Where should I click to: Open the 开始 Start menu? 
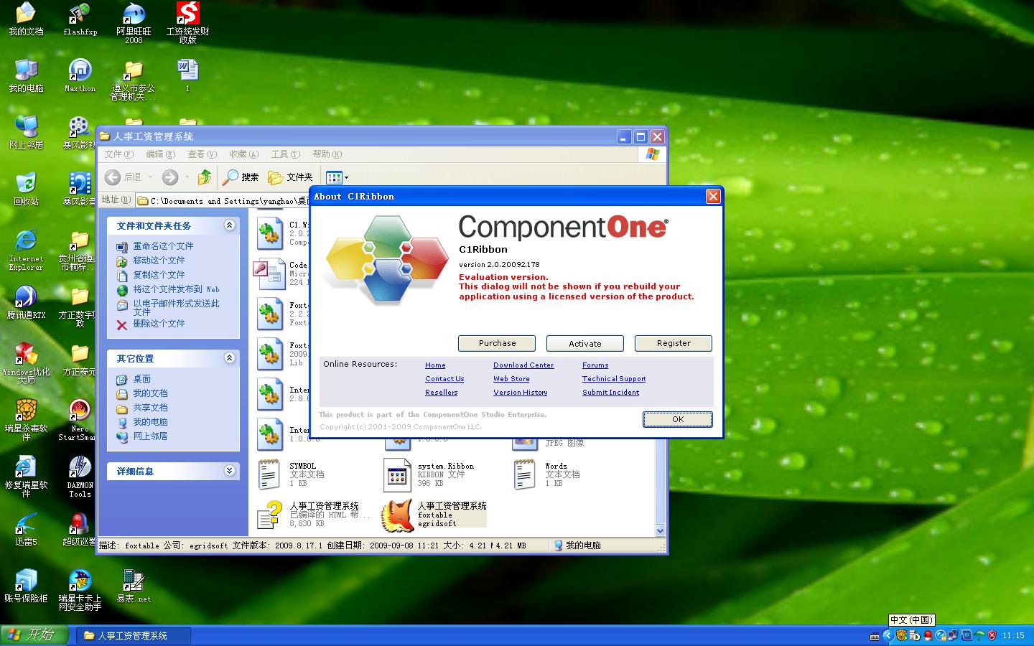pos(34,635)
